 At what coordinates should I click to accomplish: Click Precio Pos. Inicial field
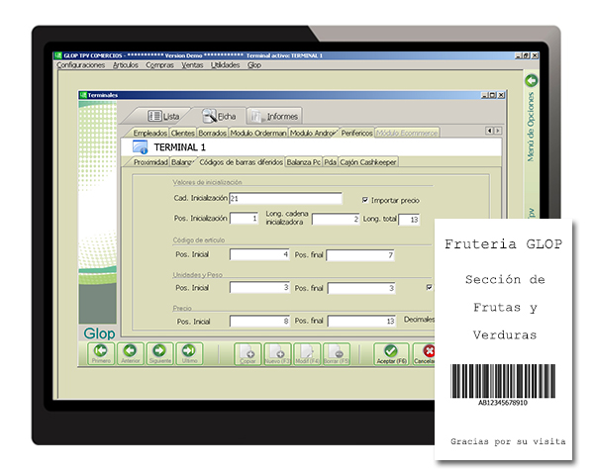pyautogui.click(x=259, y=322)
